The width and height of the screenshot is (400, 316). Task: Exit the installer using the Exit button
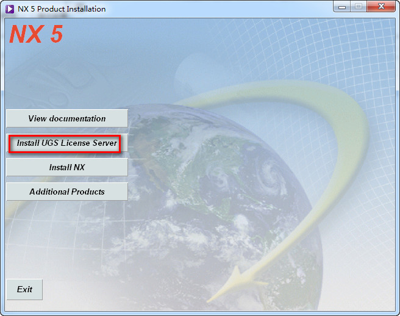click(x=24, y=289)
